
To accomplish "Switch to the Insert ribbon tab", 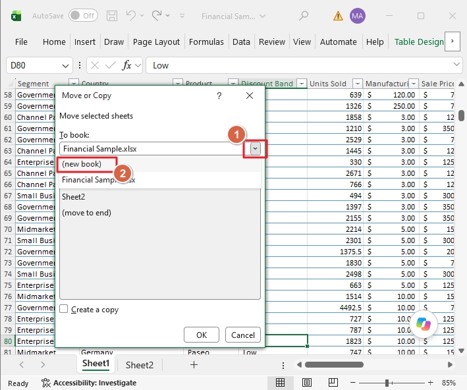I will (85, 42).
